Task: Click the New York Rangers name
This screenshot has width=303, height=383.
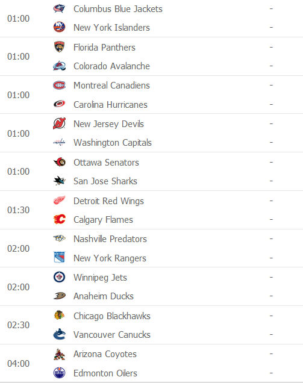Action: (x=110, y=258)
